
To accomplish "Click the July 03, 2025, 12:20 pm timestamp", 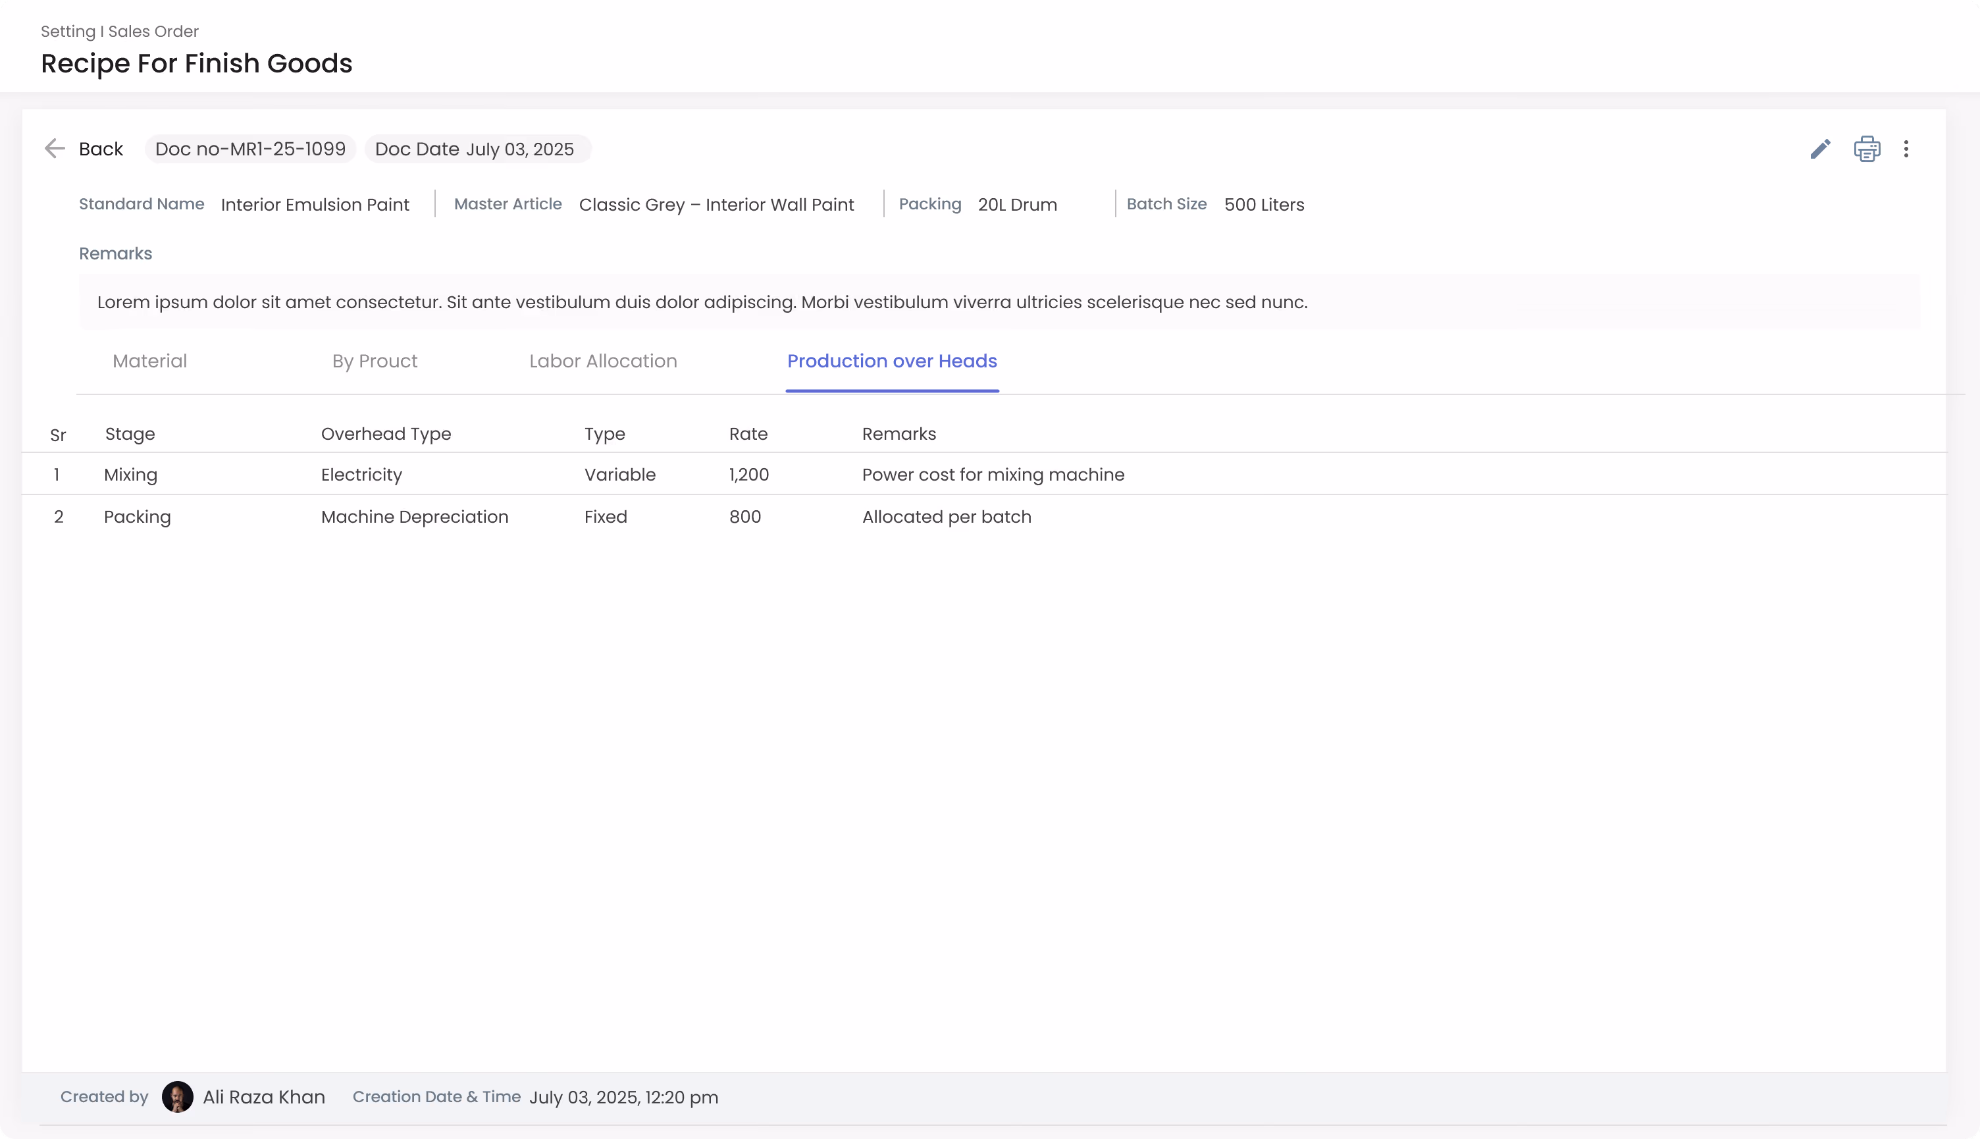I will click(x=623, y=1097).
